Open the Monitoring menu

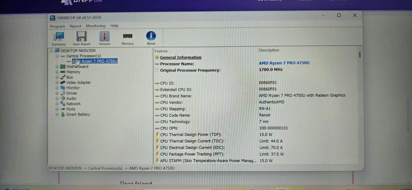(96, 26)
